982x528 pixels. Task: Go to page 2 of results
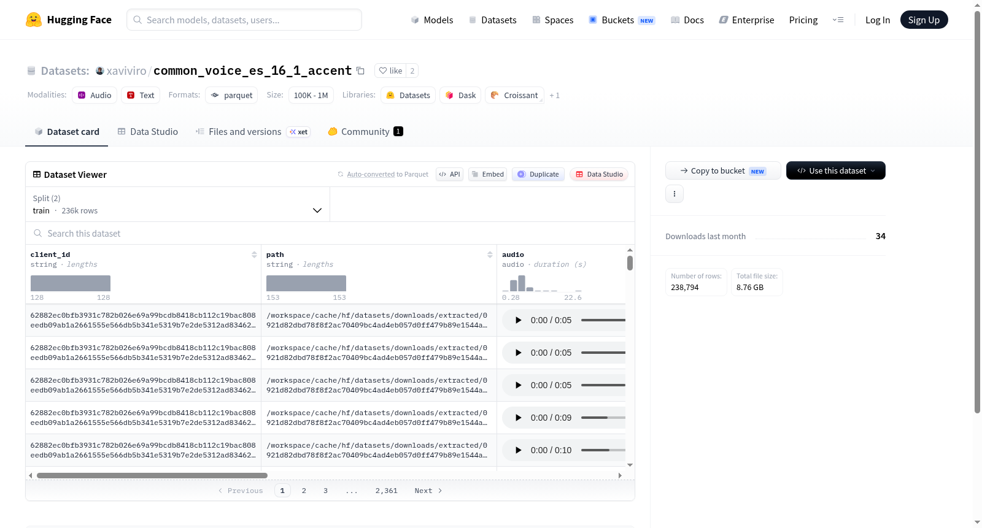pyautogui.click(x=304, y=491)
